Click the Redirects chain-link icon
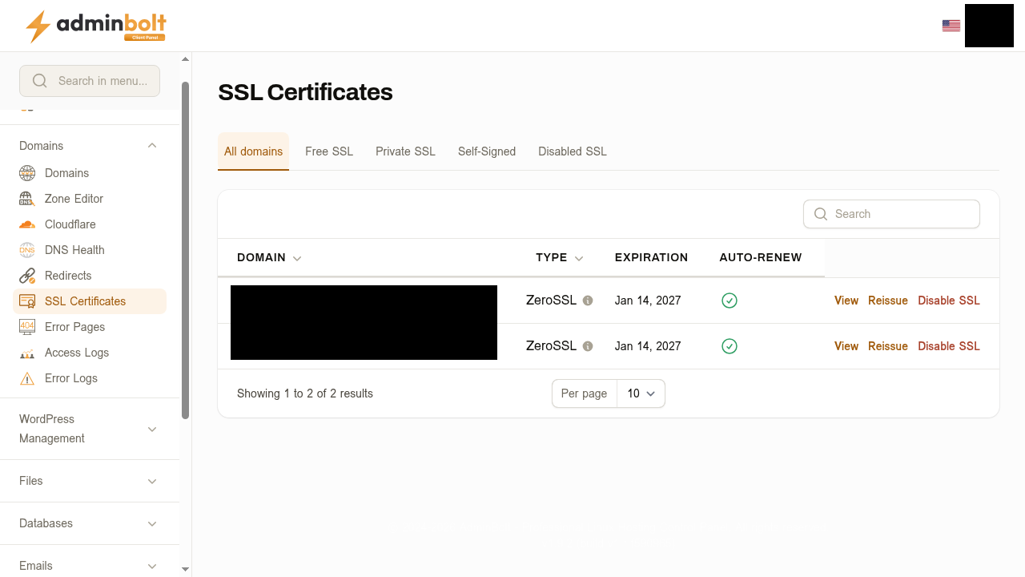The image size is (1025, 577). point(27,276)
